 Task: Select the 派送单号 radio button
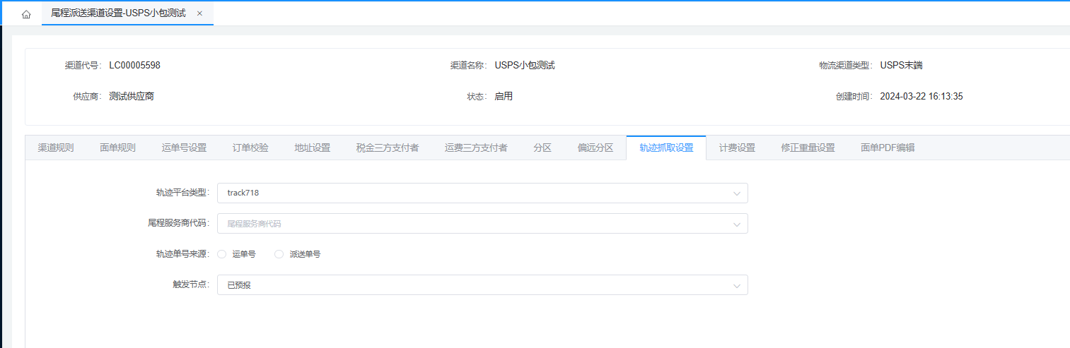[x=279, y=254]
